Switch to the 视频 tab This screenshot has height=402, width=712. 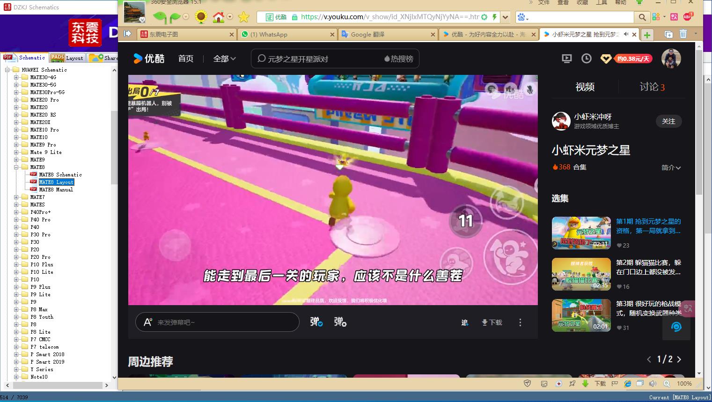click(x=585, y=87)
